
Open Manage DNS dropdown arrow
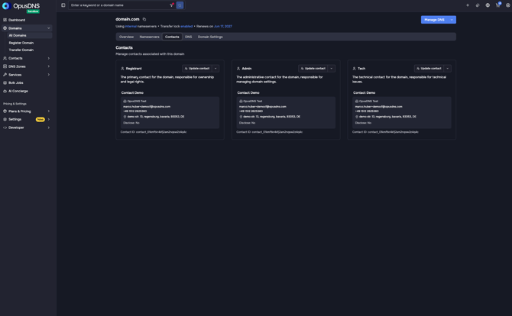point(452,20)
